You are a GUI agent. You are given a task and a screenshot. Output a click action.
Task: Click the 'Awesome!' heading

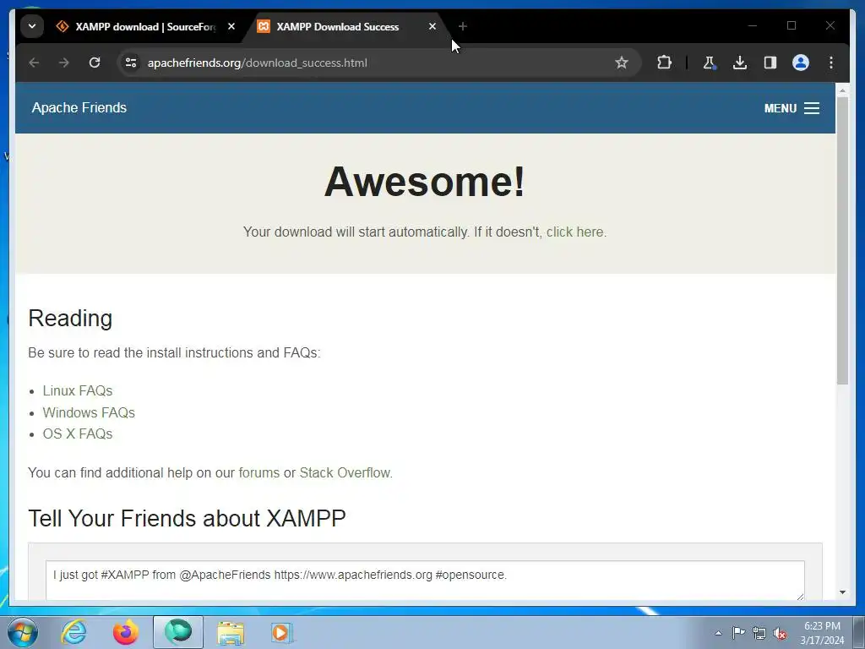coord(425,181)
